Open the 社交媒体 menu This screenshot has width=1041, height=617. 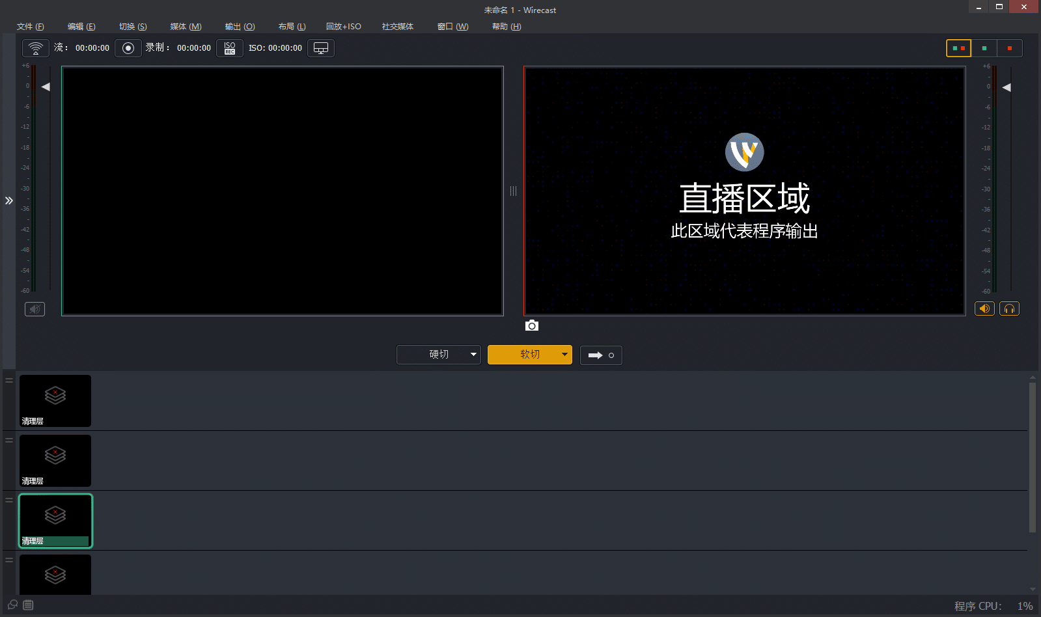coord(397,27)
